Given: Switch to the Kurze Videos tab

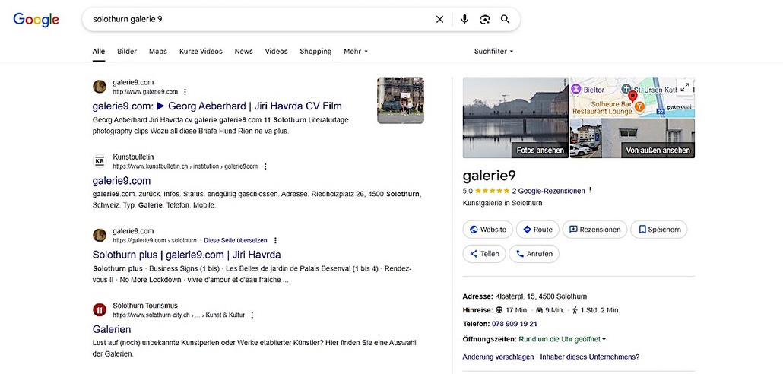Looking at the screenshot, I should [x=201, y=51].
